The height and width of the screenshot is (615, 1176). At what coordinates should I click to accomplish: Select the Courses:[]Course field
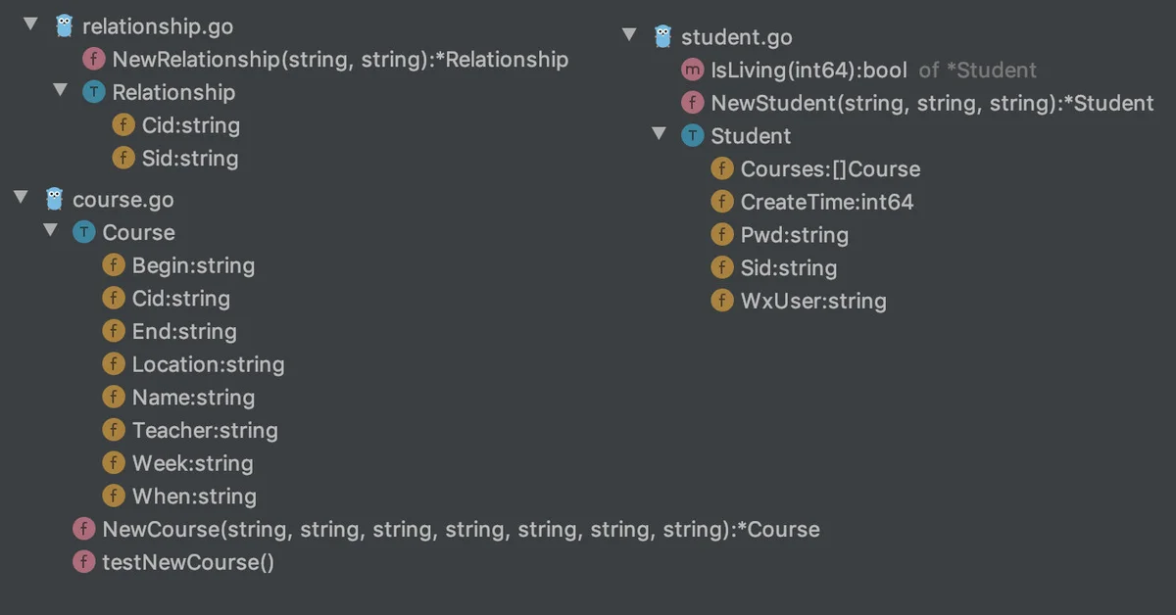coord(816,168)
